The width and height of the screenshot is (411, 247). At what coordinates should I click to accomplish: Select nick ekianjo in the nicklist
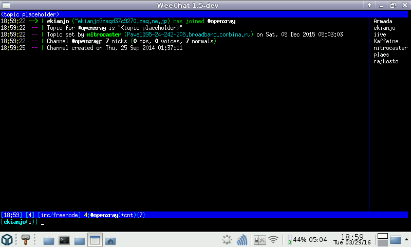click(x=384, y=28)
